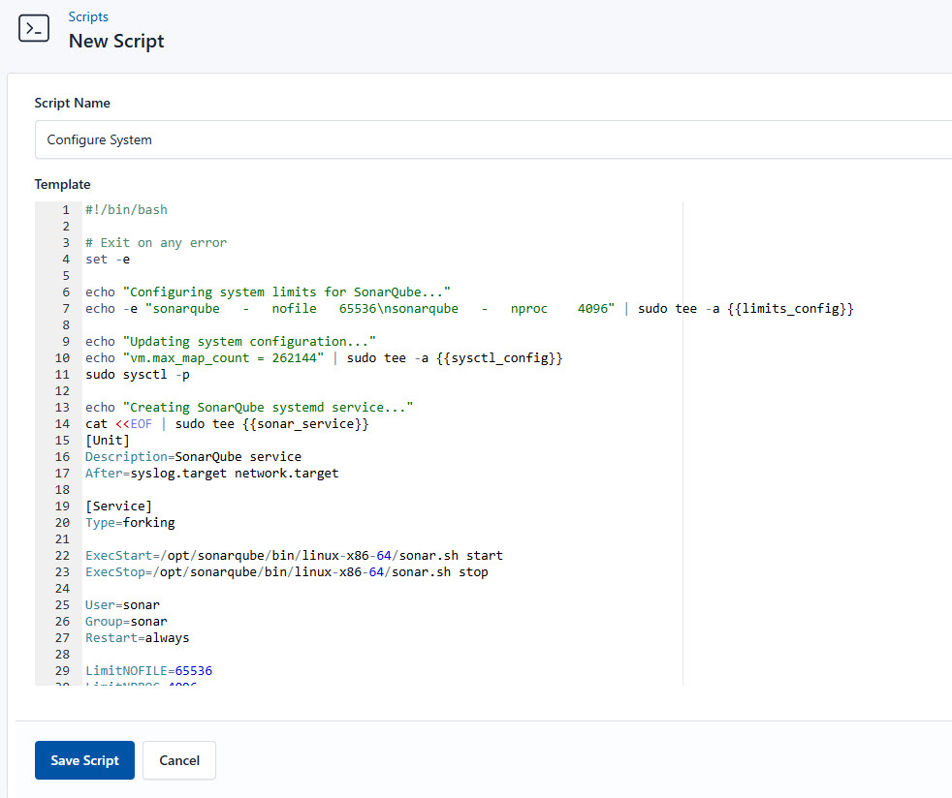Click the 'sudo sysctl -p' line
Screen dimensions: 952x798
coord(138,375)
